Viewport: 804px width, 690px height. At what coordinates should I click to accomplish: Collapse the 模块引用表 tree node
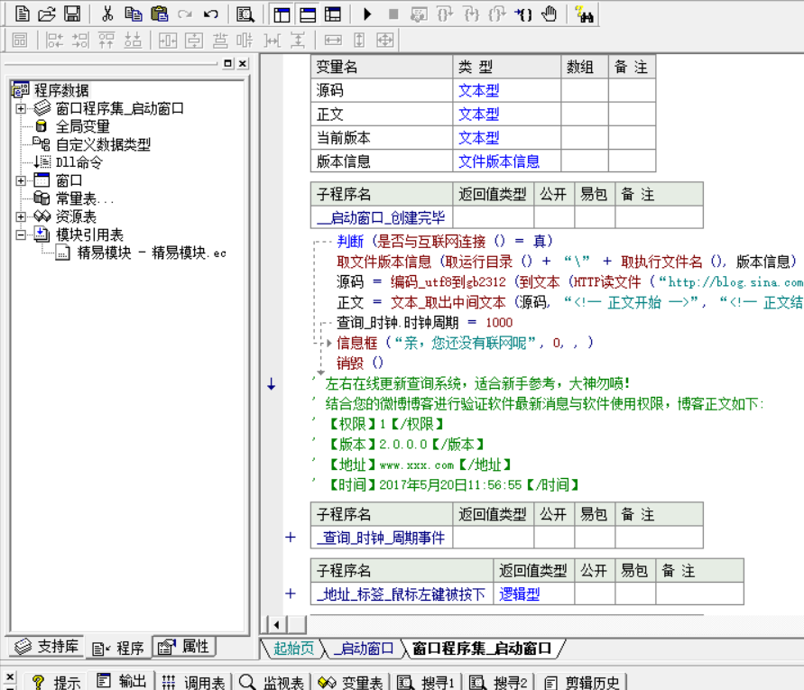point(21,235)
